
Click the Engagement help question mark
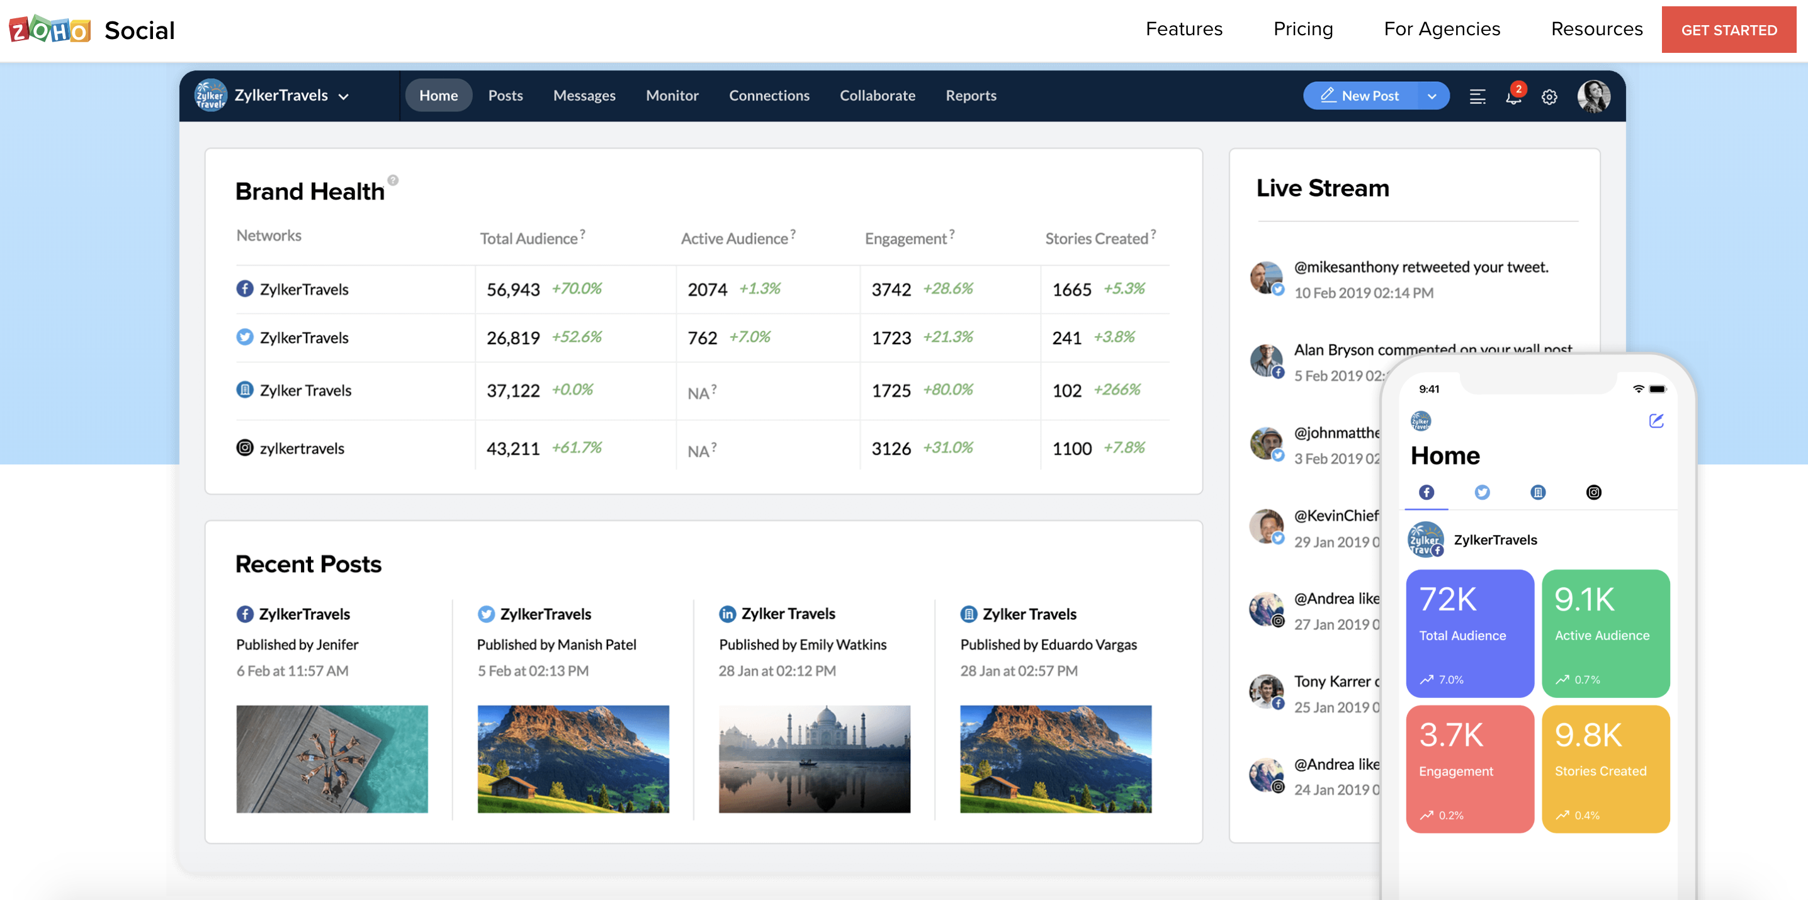click(952, 233)
